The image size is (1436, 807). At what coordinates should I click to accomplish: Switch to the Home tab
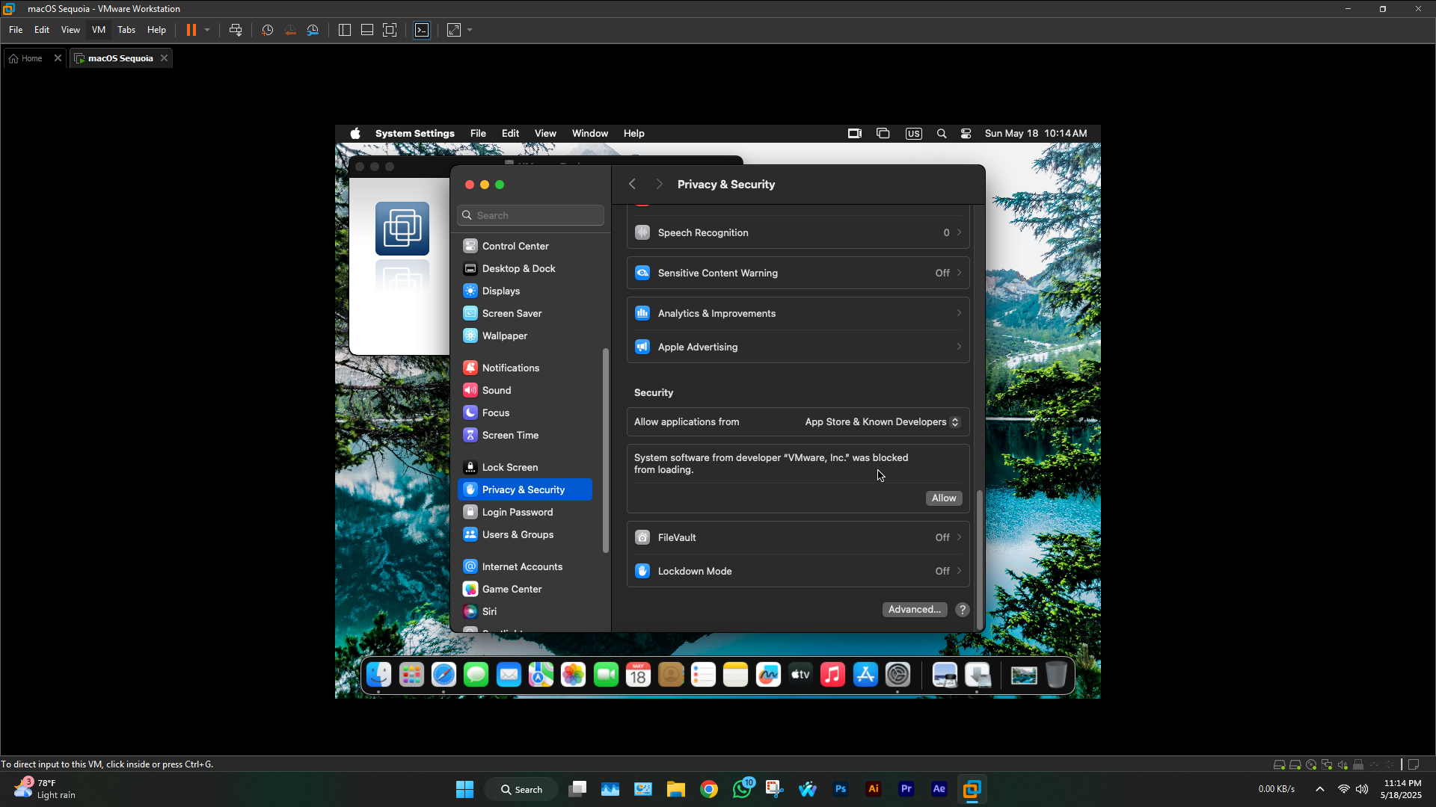tap(31, 58)
